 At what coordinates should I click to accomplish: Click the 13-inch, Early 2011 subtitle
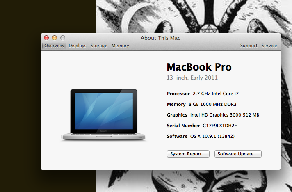(x=192, y=78)
